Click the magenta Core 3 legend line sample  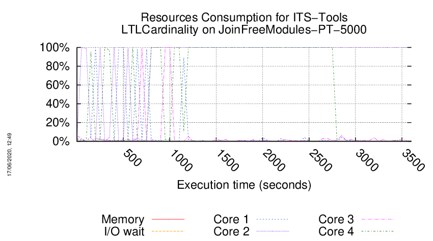[x=377, y=219]
